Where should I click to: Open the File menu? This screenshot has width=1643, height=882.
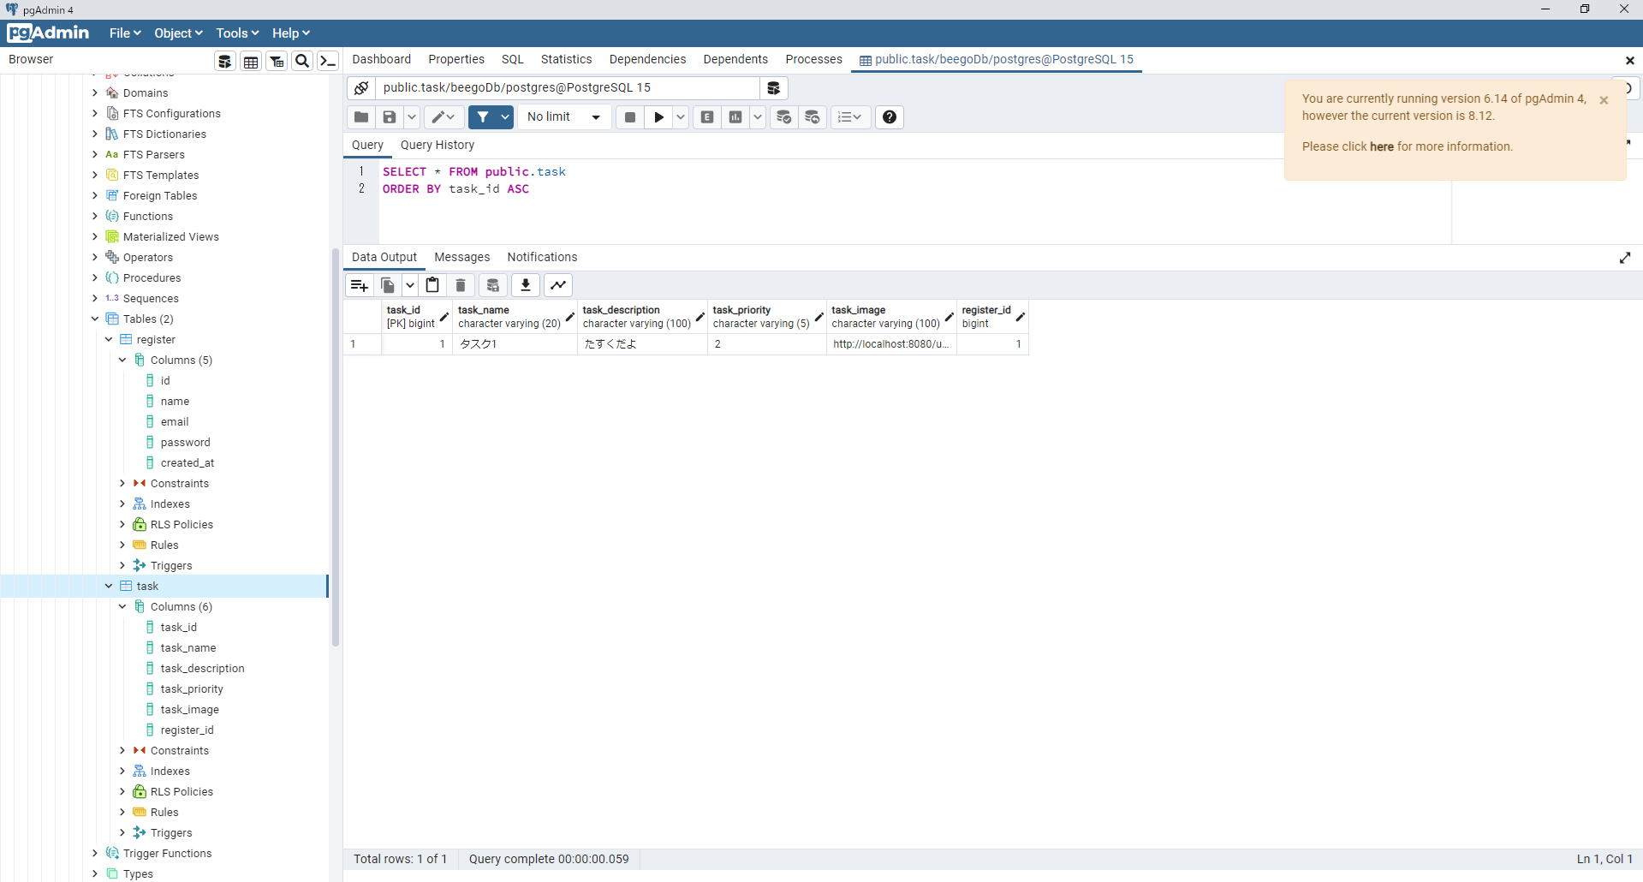pos(125,33)
